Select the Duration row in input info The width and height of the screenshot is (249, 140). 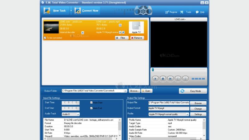tap(81, 127)
